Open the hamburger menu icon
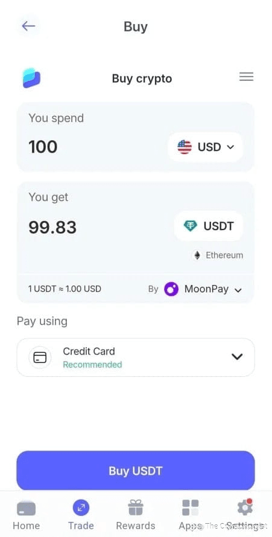This screenshot has height=537, width=272. pyautogui.click(x=246, y=76)
